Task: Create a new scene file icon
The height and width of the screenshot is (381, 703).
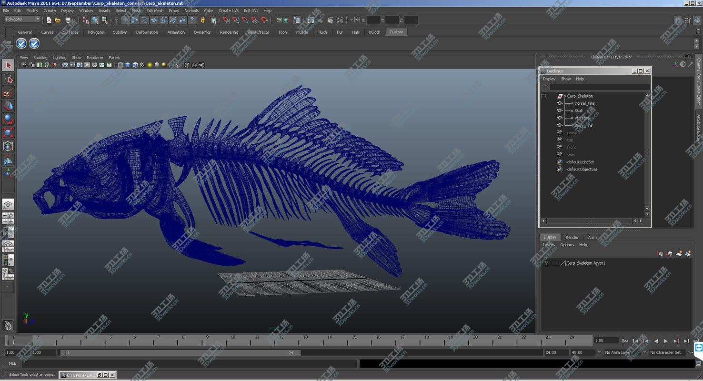Action: tap(49, 20)
